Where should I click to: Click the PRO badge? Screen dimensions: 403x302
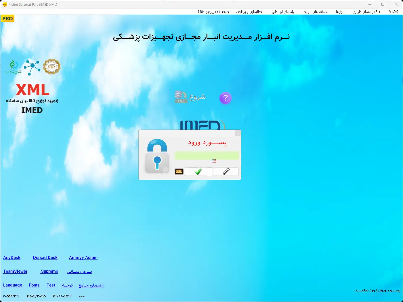[7, 19]
